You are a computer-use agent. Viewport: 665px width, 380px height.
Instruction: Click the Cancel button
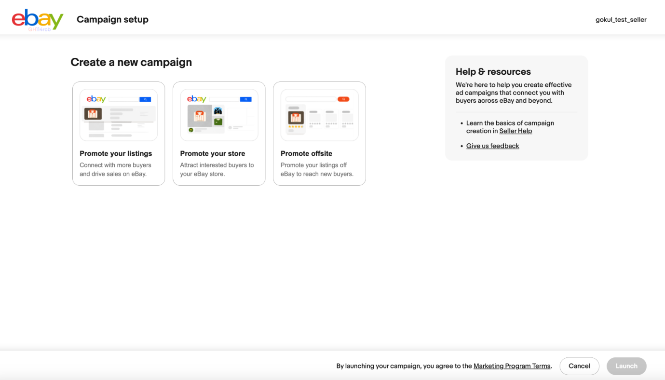pos(579,366)
